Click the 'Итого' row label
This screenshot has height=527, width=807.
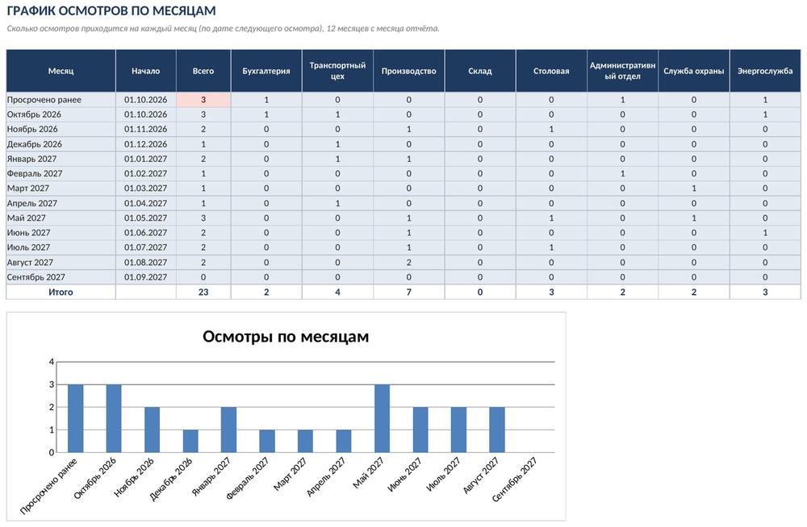coord(61,292)
